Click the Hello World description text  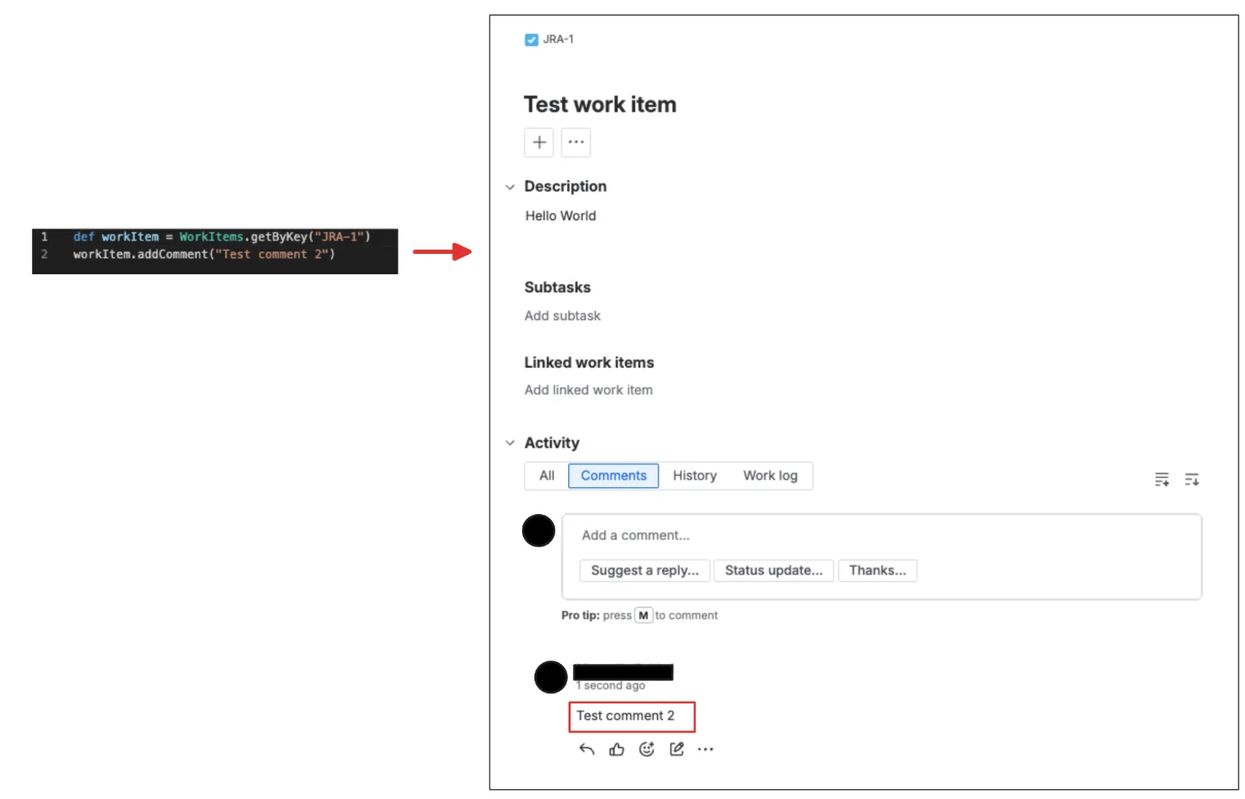pos(561,216)
